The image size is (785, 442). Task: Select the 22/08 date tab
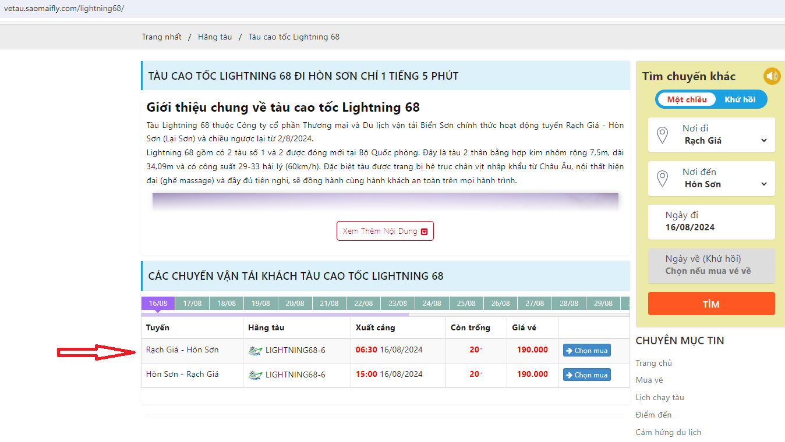coord(363,304)
